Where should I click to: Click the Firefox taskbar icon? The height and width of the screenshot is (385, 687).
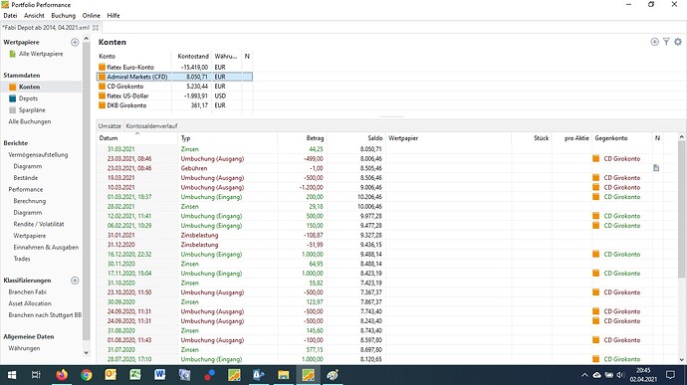[62, 375]
